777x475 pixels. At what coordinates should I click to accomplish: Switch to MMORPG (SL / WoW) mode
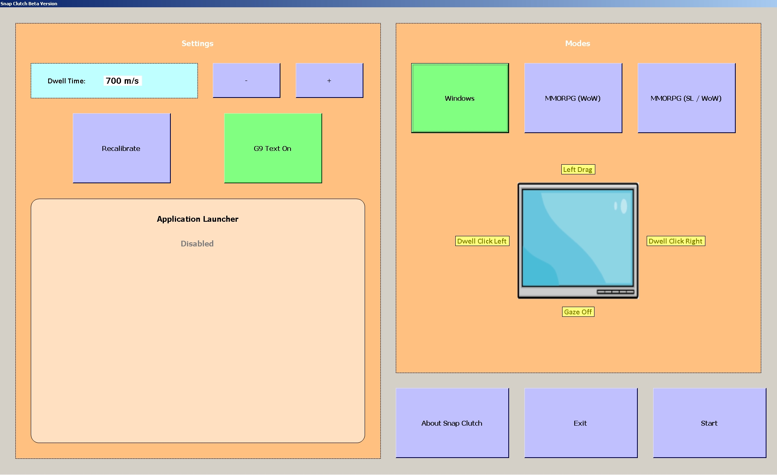pos(686,98)
